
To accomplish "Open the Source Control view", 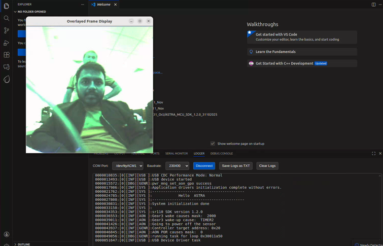I will point(7,30).
